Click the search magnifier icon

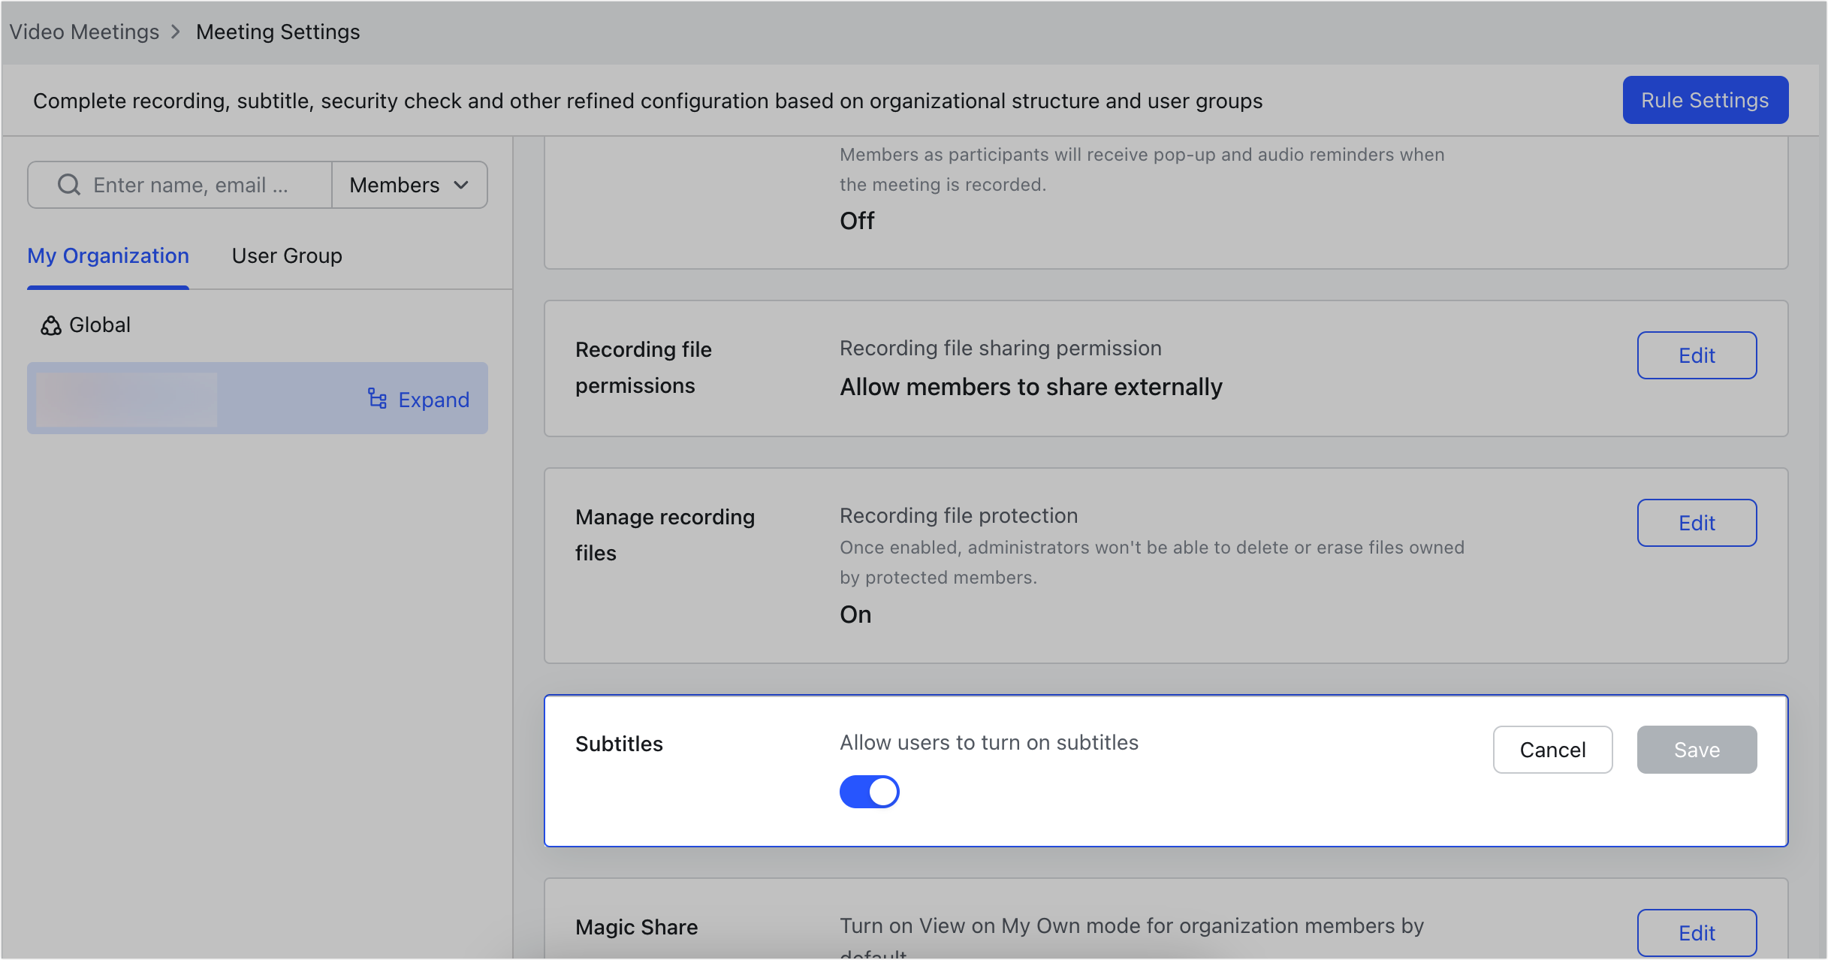click(69, 185)
